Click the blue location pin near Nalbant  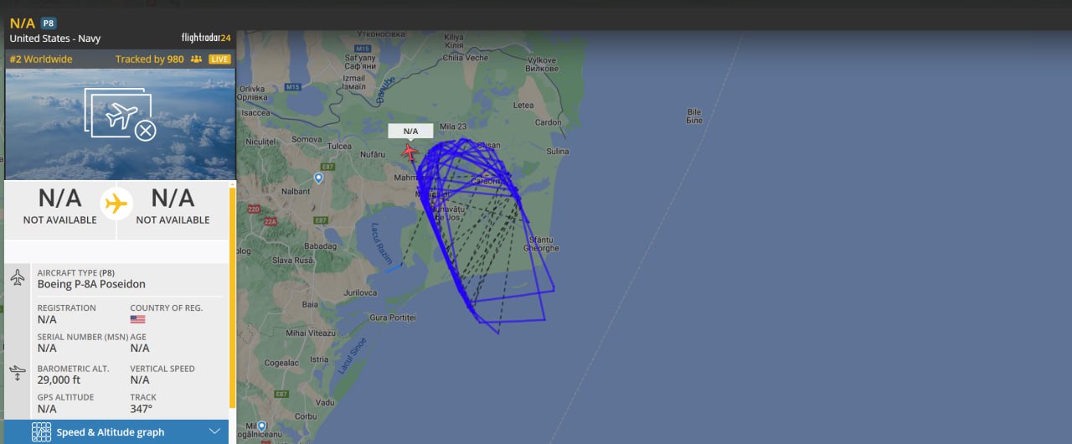318,178
